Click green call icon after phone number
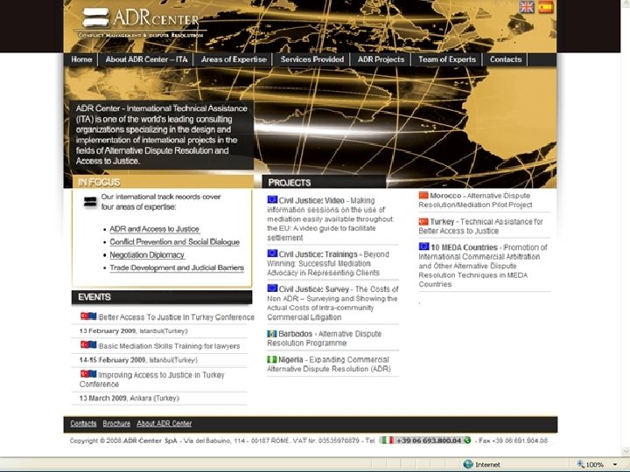Screen dimensions: 630x472 (467, 441)
